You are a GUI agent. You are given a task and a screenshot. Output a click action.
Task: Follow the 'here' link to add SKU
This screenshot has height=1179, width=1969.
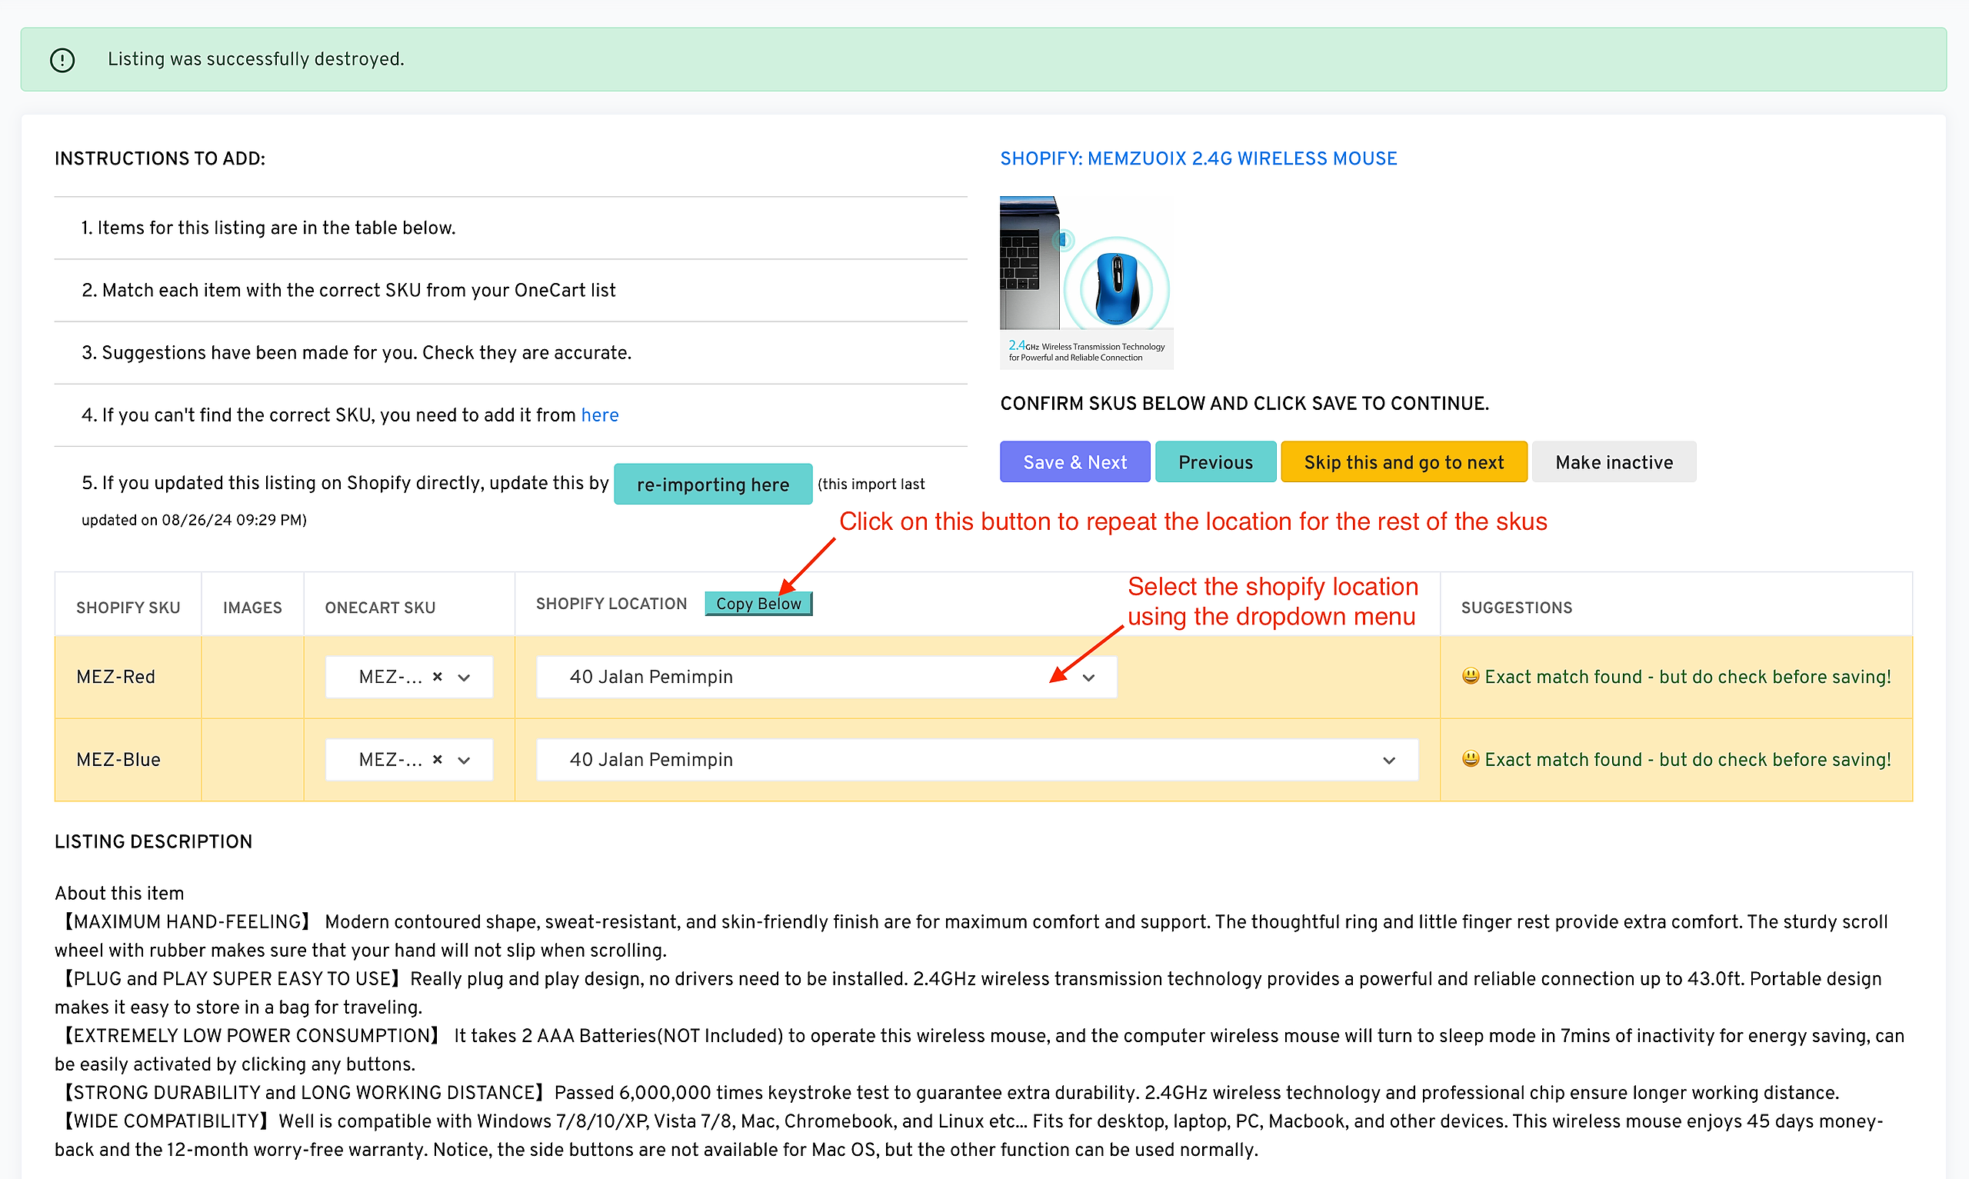[x=600, y=415]
